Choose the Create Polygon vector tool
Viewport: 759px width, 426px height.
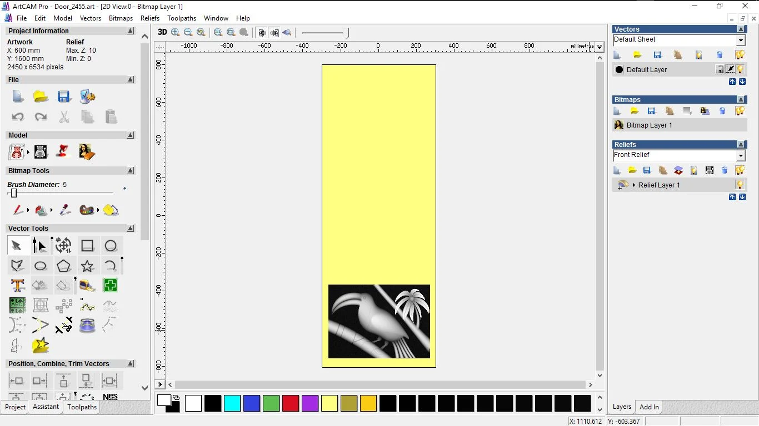(x=64, y=266)
